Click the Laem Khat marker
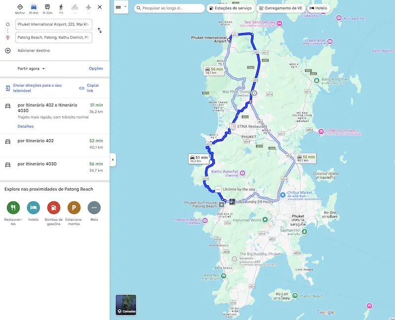This screenshot has height=320, width=395. click(330, 41)
